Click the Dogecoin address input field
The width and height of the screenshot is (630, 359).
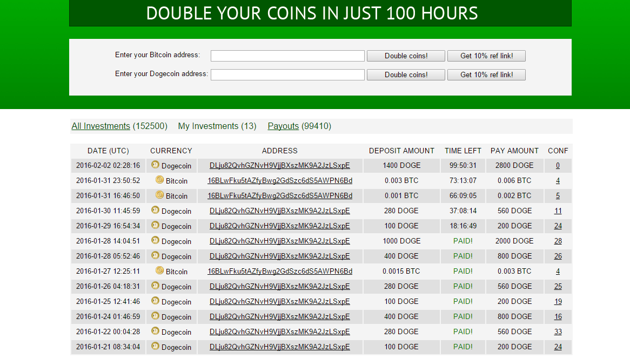(x=287, y=74)
